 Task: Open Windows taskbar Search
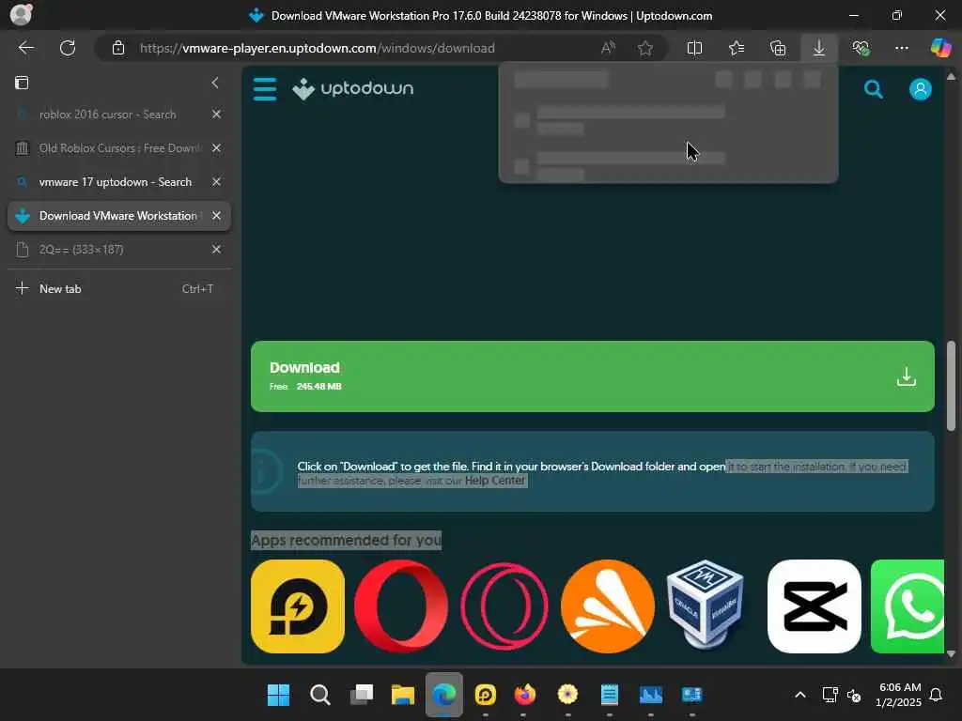[319, 695]
